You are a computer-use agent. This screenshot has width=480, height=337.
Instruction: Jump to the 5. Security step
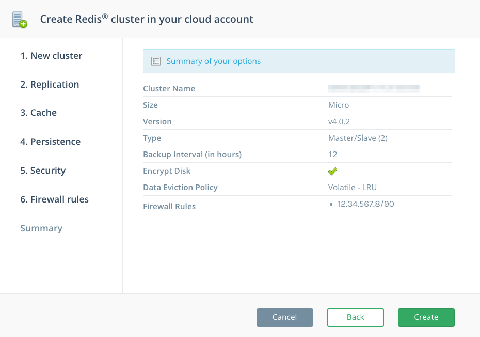pyautogui.click(x=43, y=171)
